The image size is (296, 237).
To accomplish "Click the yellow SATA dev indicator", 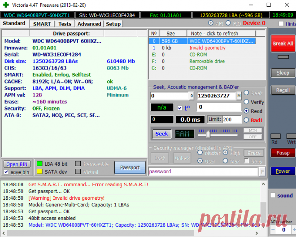I will (x=39, y=171).
